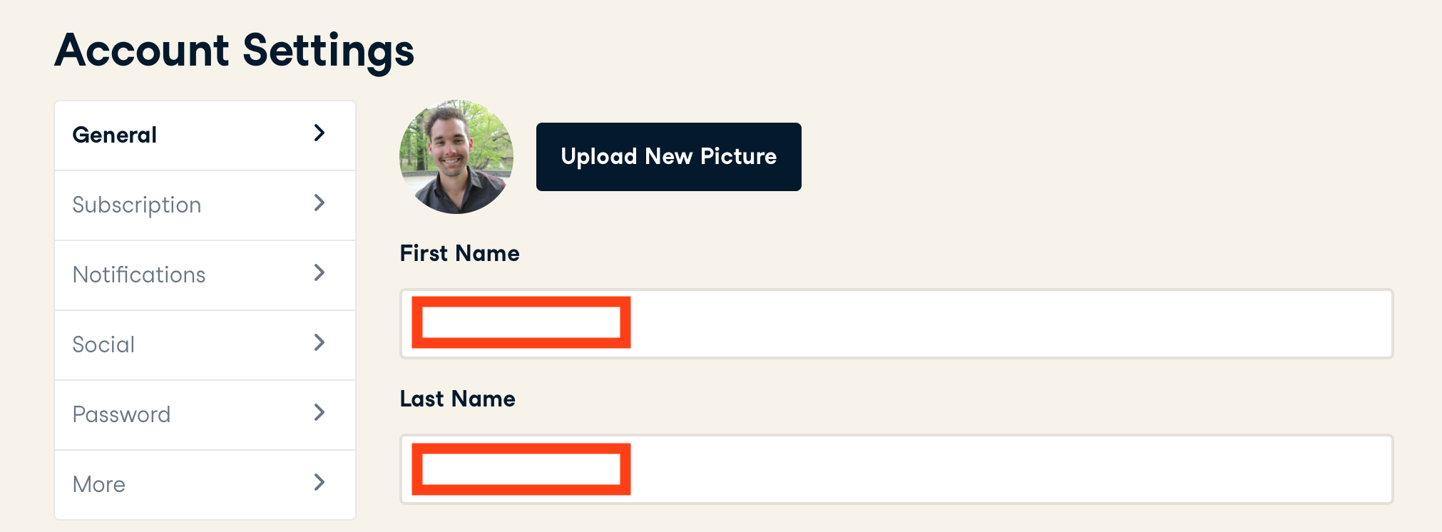Click the chevron arrow beside Notifications
Viewport: 1442px width, 532px height.
click(319, 273)
